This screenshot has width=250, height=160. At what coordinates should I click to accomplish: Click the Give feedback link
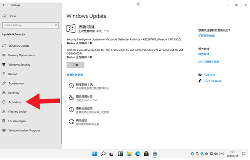[213, 81]
